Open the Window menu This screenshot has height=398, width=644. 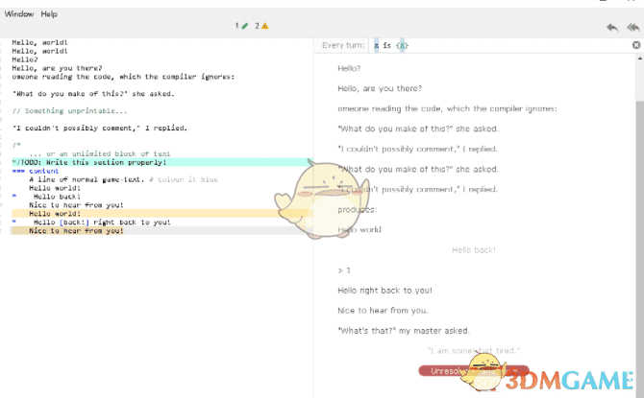(19, 14)
